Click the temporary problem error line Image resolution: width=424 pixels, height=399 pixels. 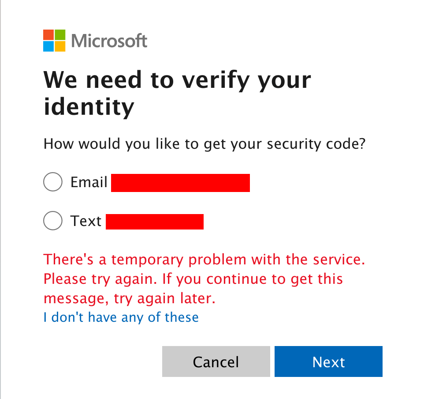click(204, 260)
